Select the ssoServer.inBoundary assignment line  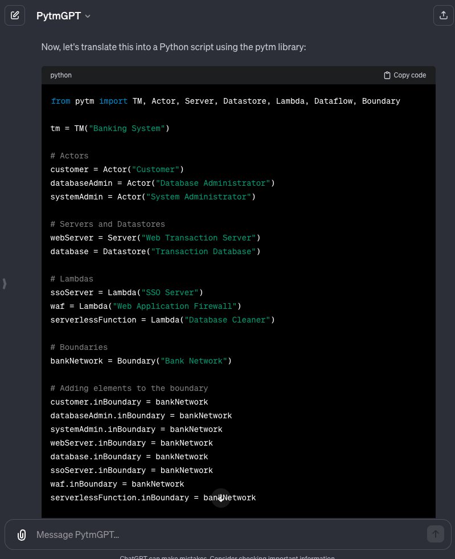(x=132, y=470)
